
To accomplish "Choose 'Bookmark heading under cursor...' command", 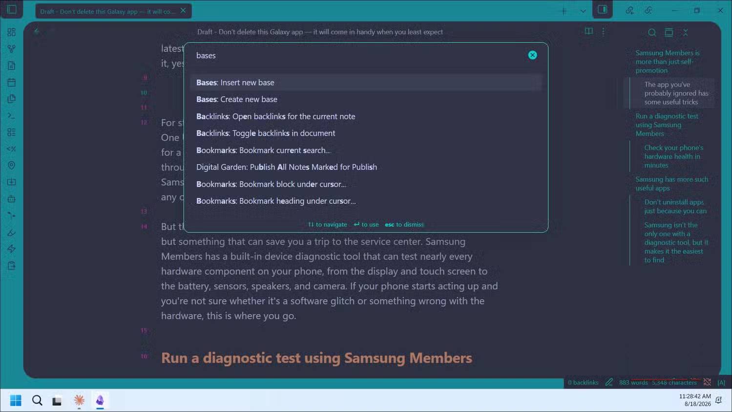I will (366, 201).
